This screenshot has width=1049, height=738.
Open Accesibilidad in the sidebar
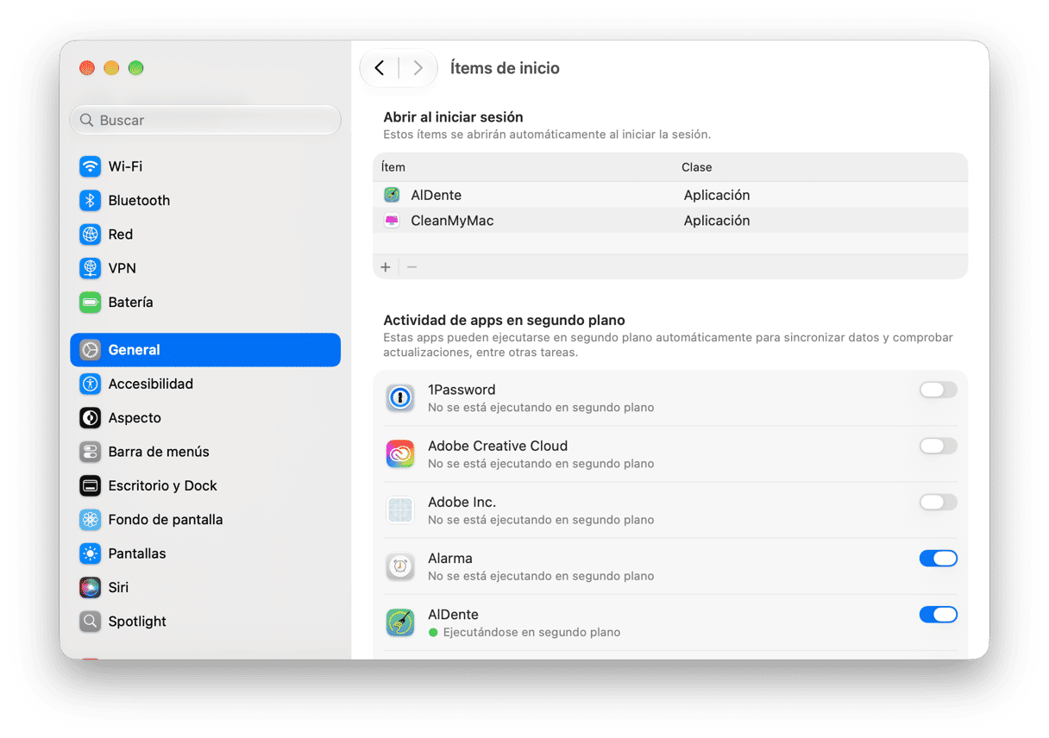[x=205, y=384]
